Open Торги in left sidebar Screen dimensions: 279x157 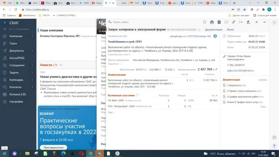coord(13,43)
